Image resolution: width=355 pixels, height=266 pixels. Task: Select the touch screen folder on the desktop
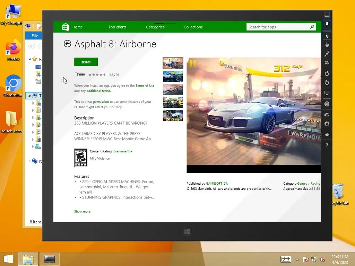coord(12,122)
